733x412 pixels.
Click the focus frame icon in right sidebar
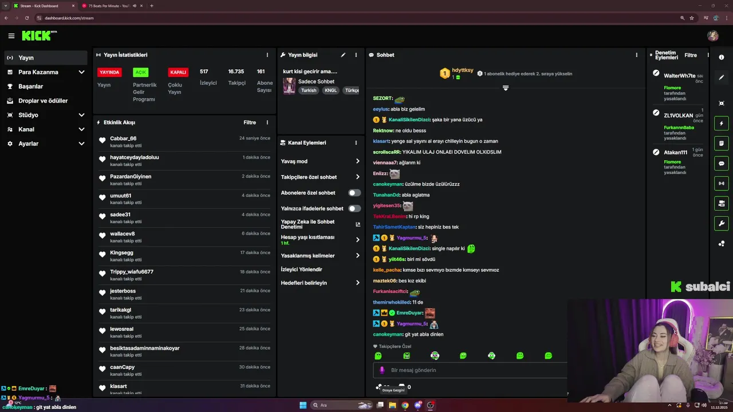[x=722, y=103]
